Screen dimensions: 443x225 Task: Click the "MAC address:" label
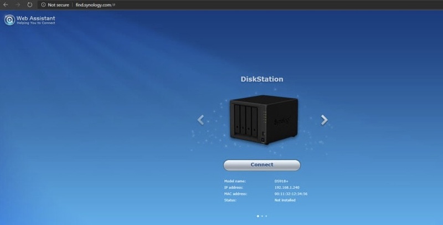(235, 194)
